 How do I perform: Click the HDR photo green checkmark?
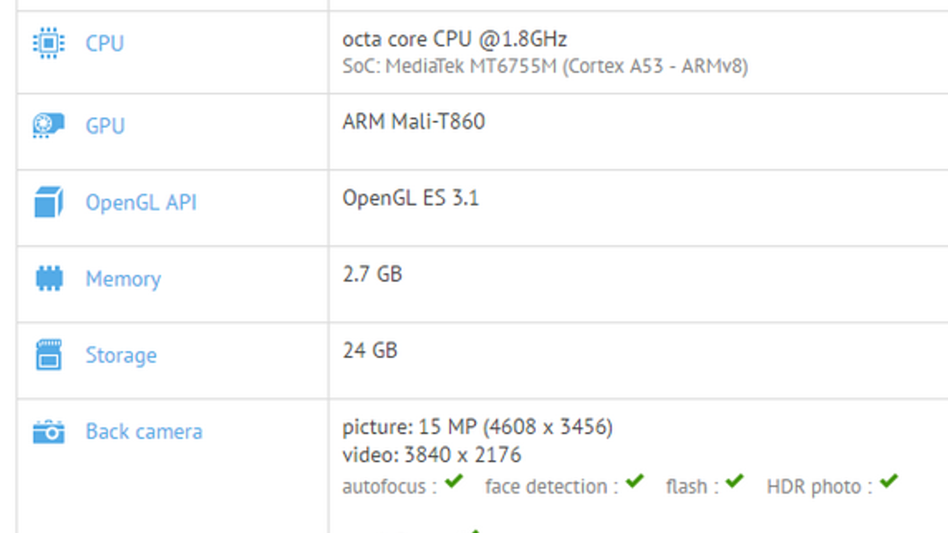[x=889, y=481]
